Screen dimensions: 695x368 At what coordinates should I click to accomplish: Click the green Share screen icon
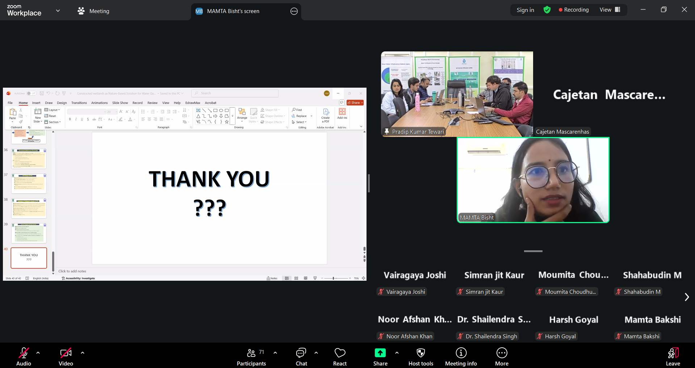click(x=380, y=353)
